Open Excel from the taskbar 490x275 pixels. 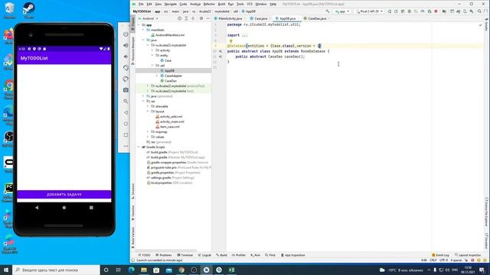coord(231,270)
